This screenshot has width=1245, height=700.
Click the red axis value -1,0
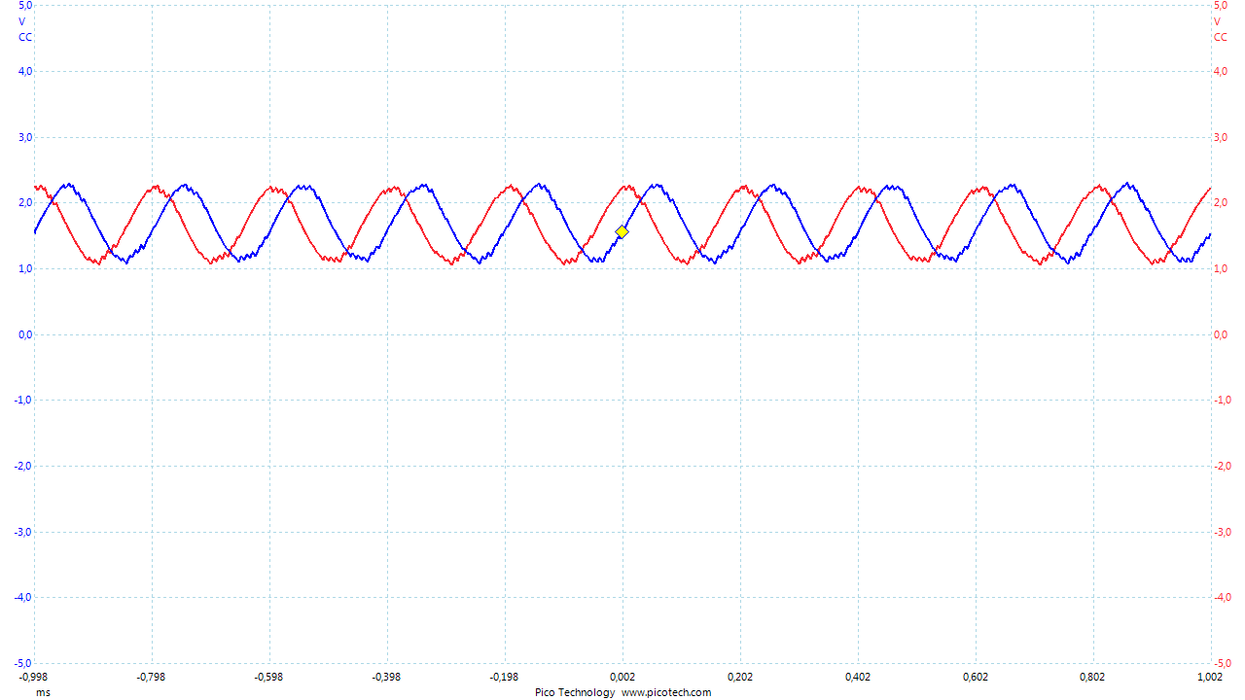pos(1222,400)
